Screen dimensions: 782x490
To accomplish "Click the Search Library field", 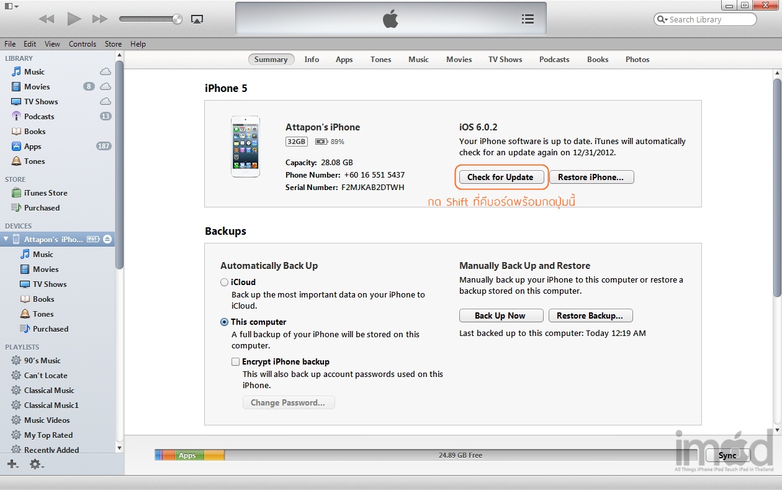I will click(706, 19).
